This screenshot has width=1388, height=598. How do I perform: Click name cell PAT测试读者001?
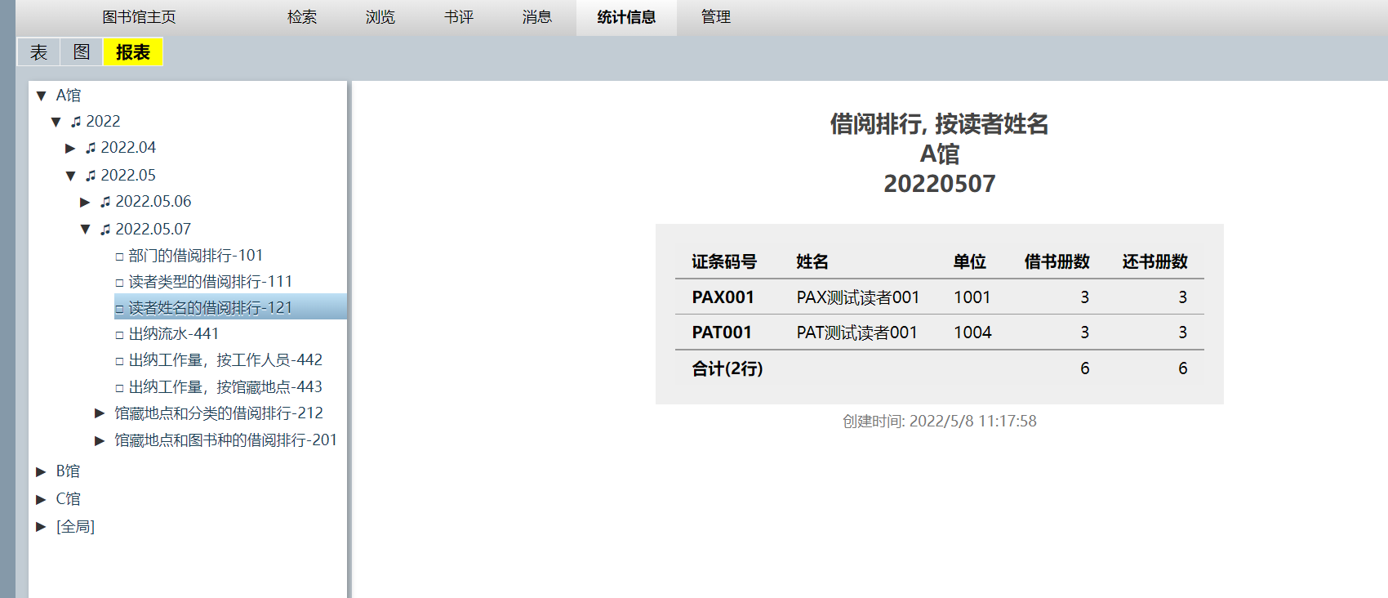857,332
